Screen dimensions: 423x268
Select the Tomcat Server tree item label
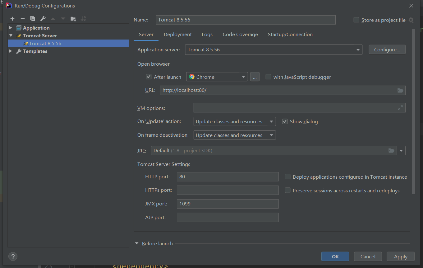40,35
